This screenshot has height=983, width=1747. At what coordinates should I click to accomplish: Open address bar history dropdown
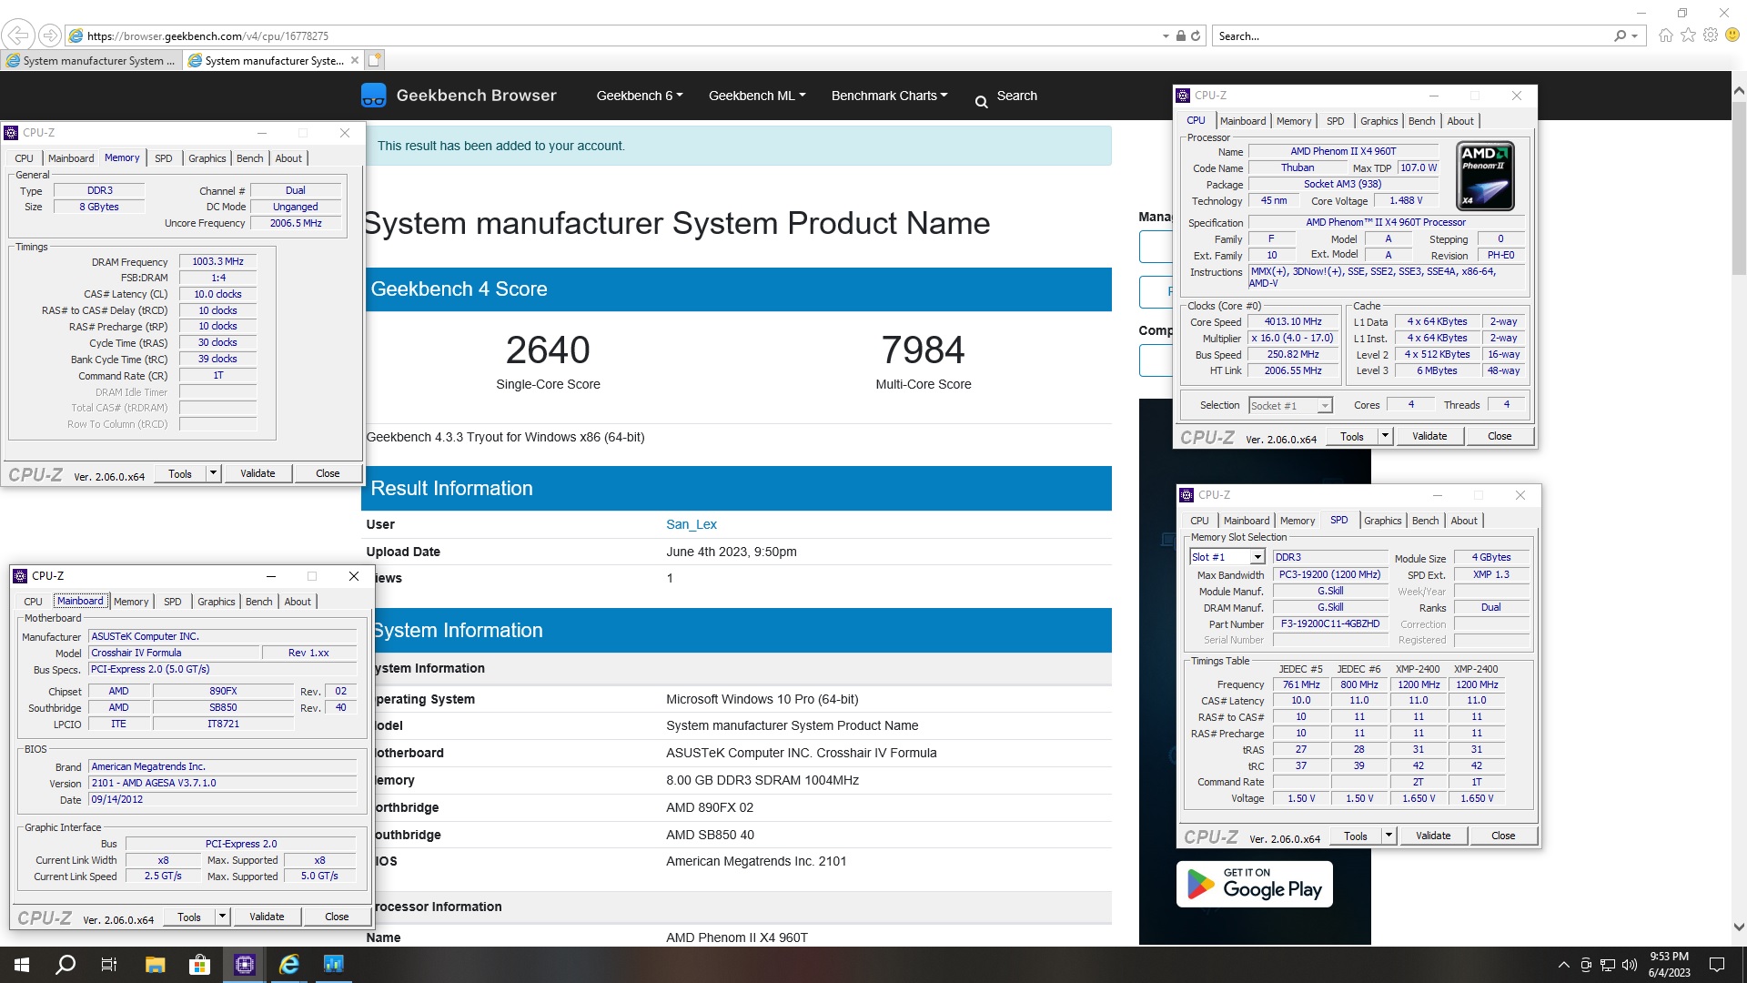1166,35
